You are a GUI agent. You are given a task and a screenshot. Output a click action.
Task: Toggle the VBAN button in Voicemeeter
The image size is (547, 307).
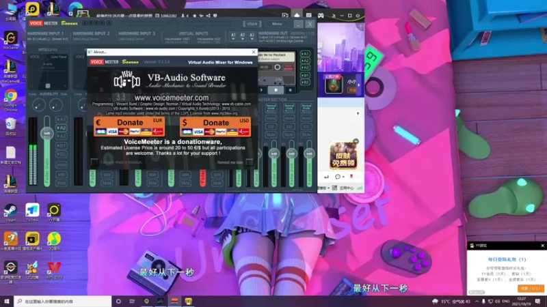click(252, 24)
